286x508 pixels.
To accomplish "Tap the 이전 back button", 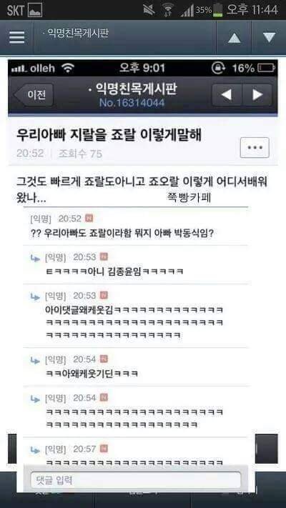I will point(34,95).
